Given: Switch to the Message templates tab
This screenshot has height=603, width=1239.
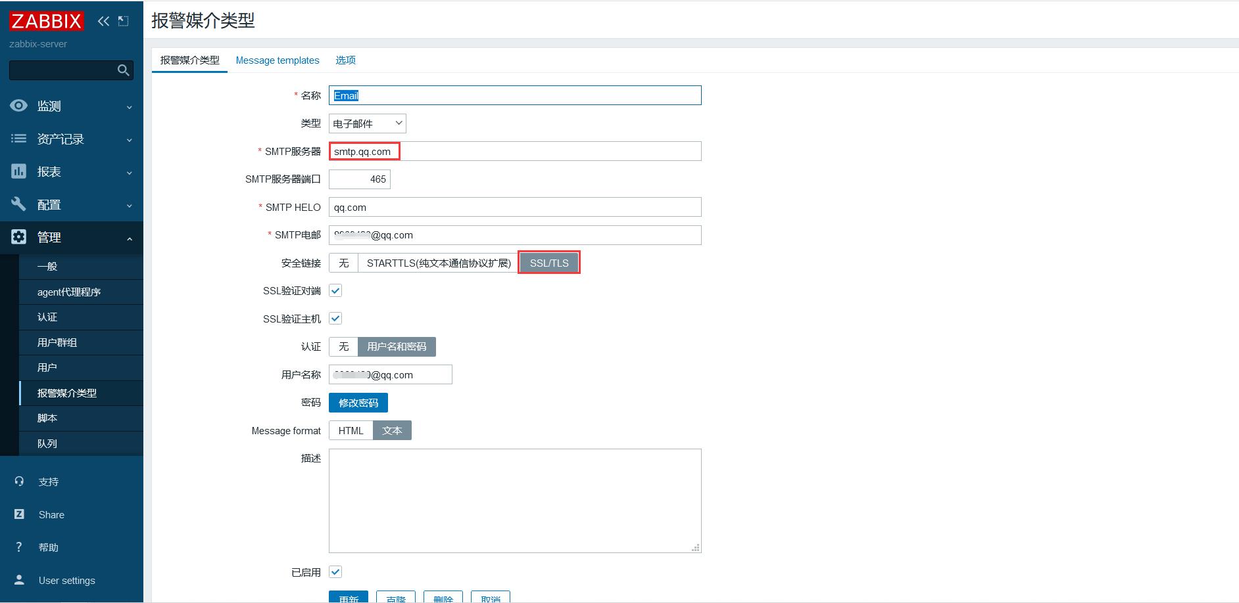Looking at the screenshot, I should [x=278, y=60].
